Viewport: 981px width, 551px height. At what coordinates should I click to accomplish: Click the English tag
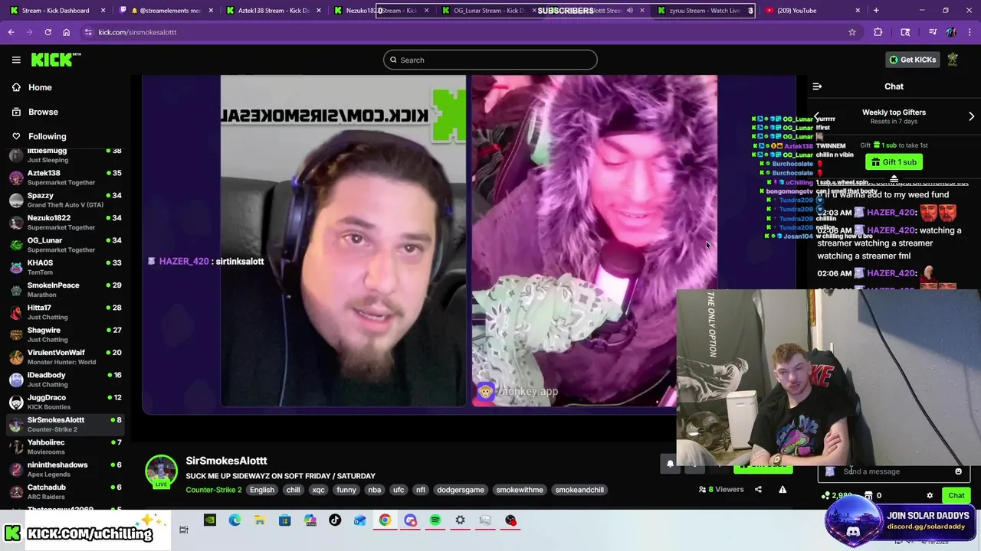click(261, 490)
